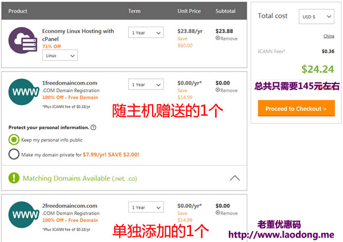Screen dimensions: 343x242
Task: Click the ICANN Fees* label
Action: click(x=271, y=52)
